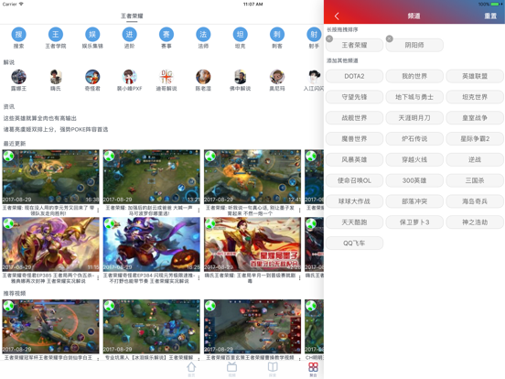Tap the 进阶 category icon

coord(130,35)
